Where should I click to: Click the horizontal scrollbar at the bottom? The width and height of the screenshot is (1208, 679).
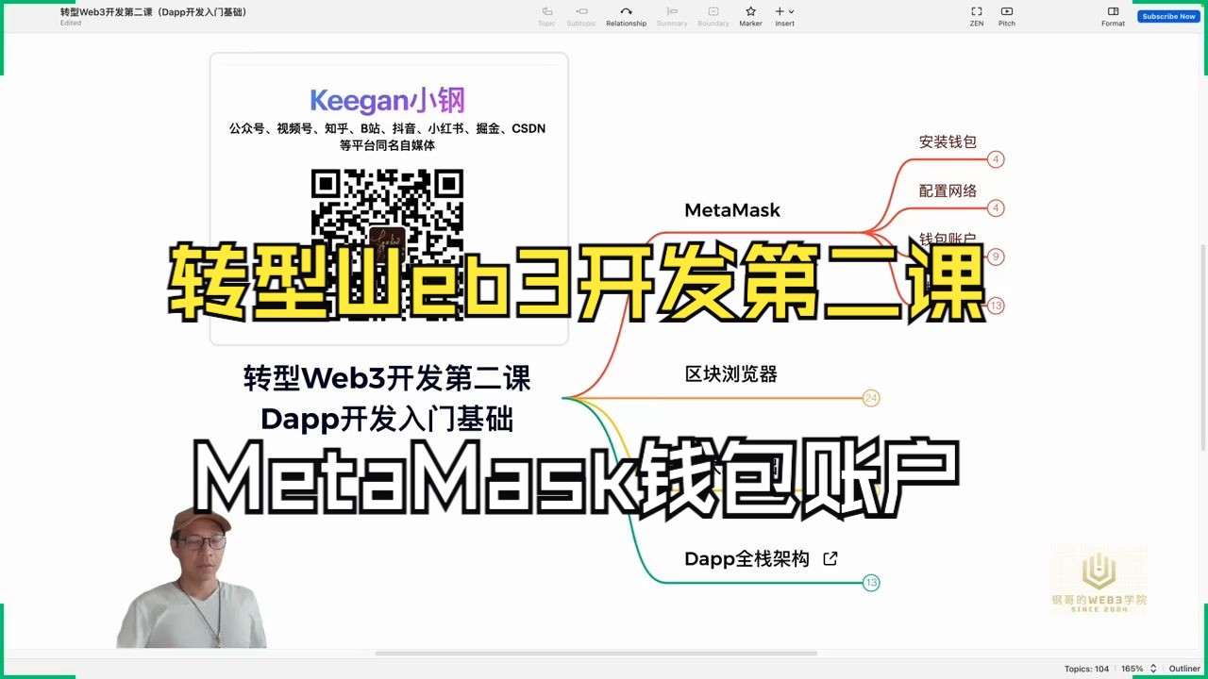[596, 653]
